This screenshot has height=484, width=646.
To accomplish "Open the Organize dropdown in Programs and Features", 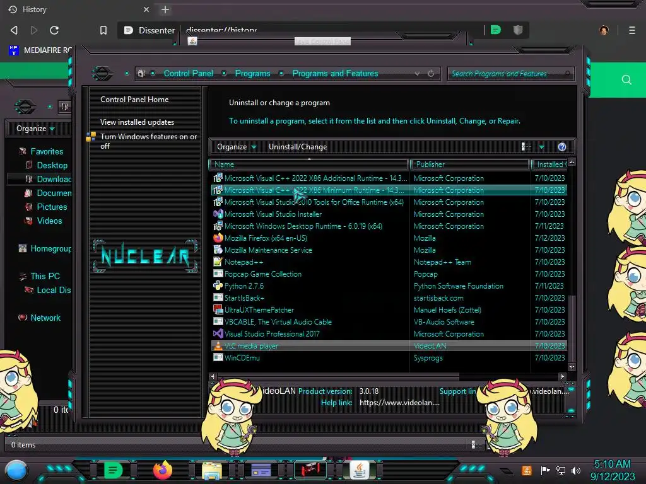I will click(x=237, y=147).
